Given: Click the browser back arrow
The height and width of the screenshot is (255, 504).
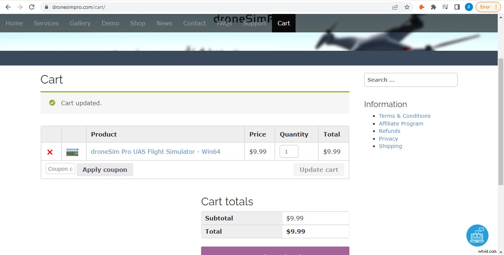Looking at the screenshot, I should [x=8, y=7].
